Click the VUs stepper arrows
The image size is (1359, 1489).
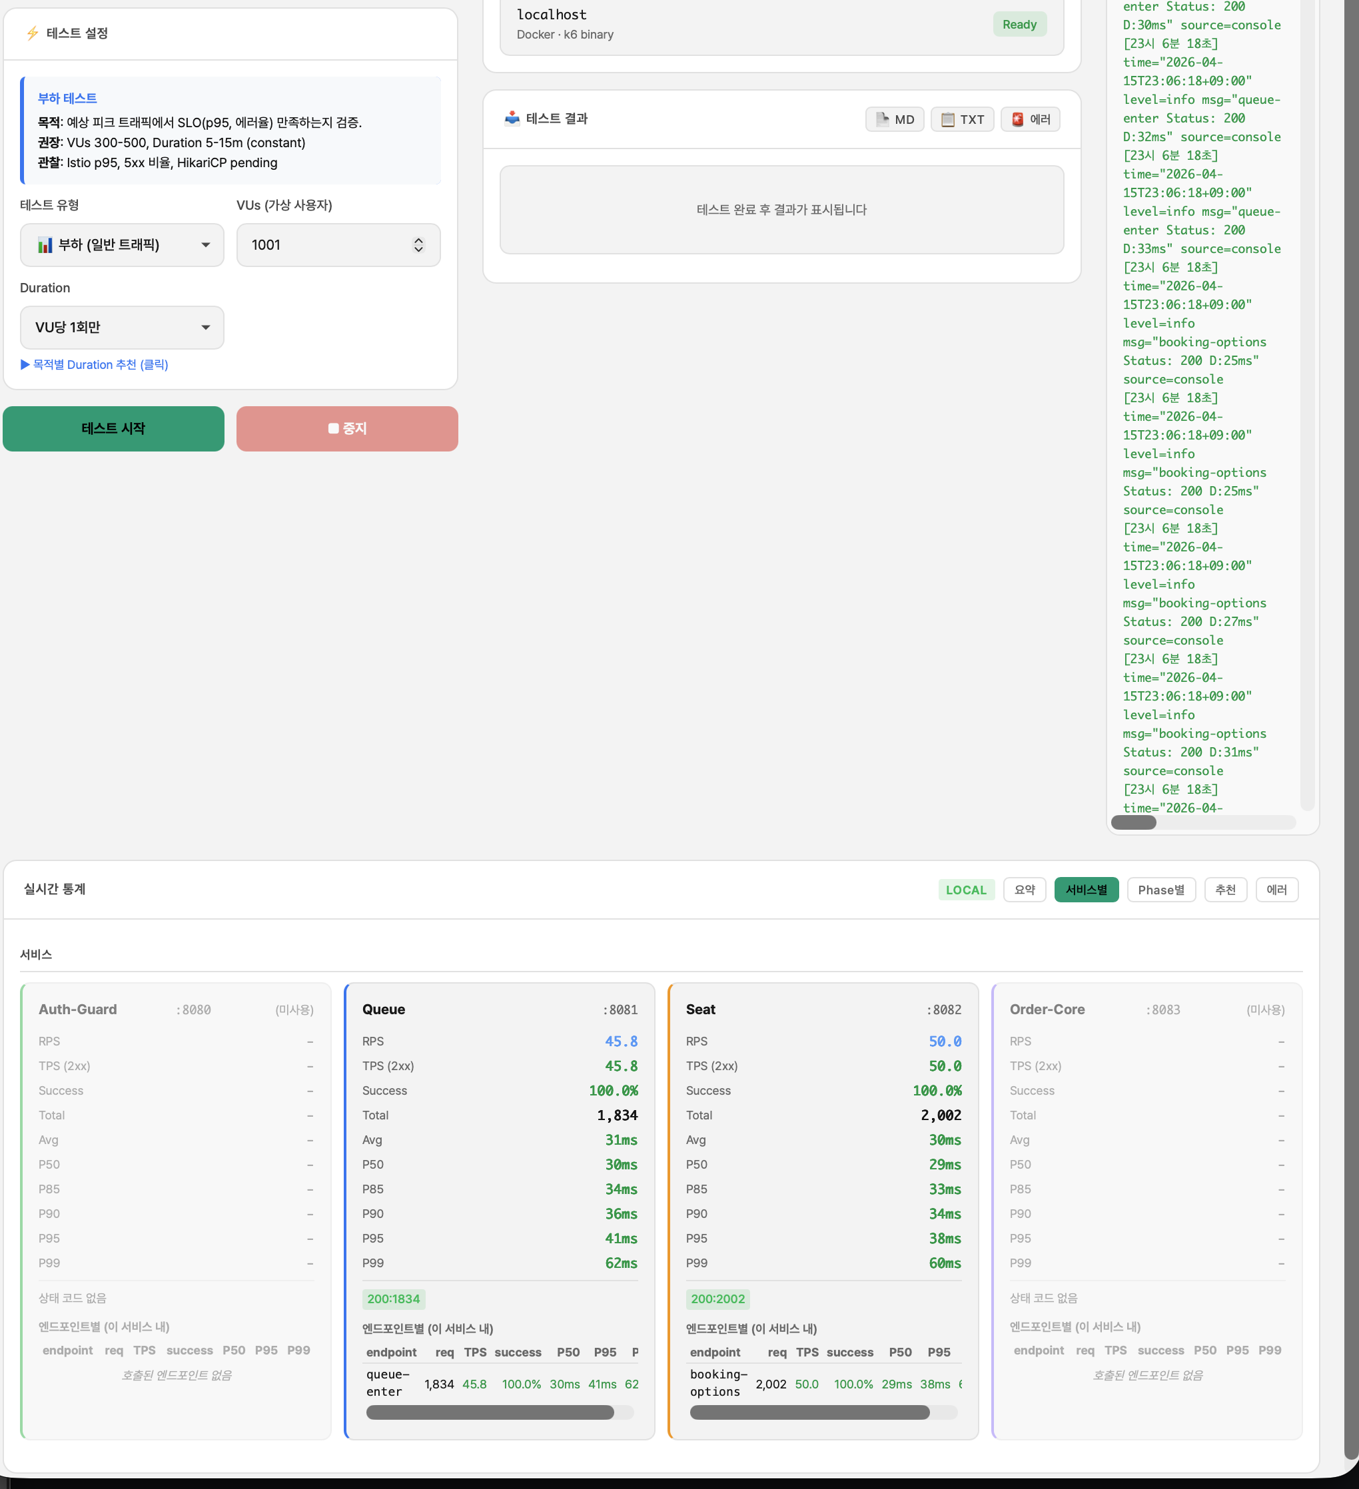(418, 244)
